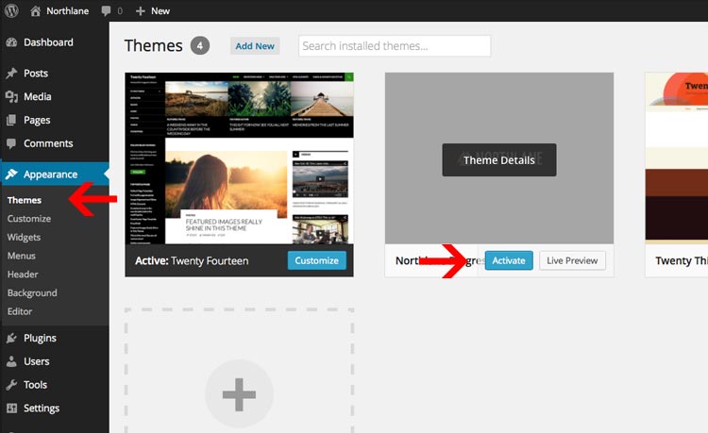Open Editor submenu item
The height and width of the screenshot is (433, 708).
click(x=20, y=311)
